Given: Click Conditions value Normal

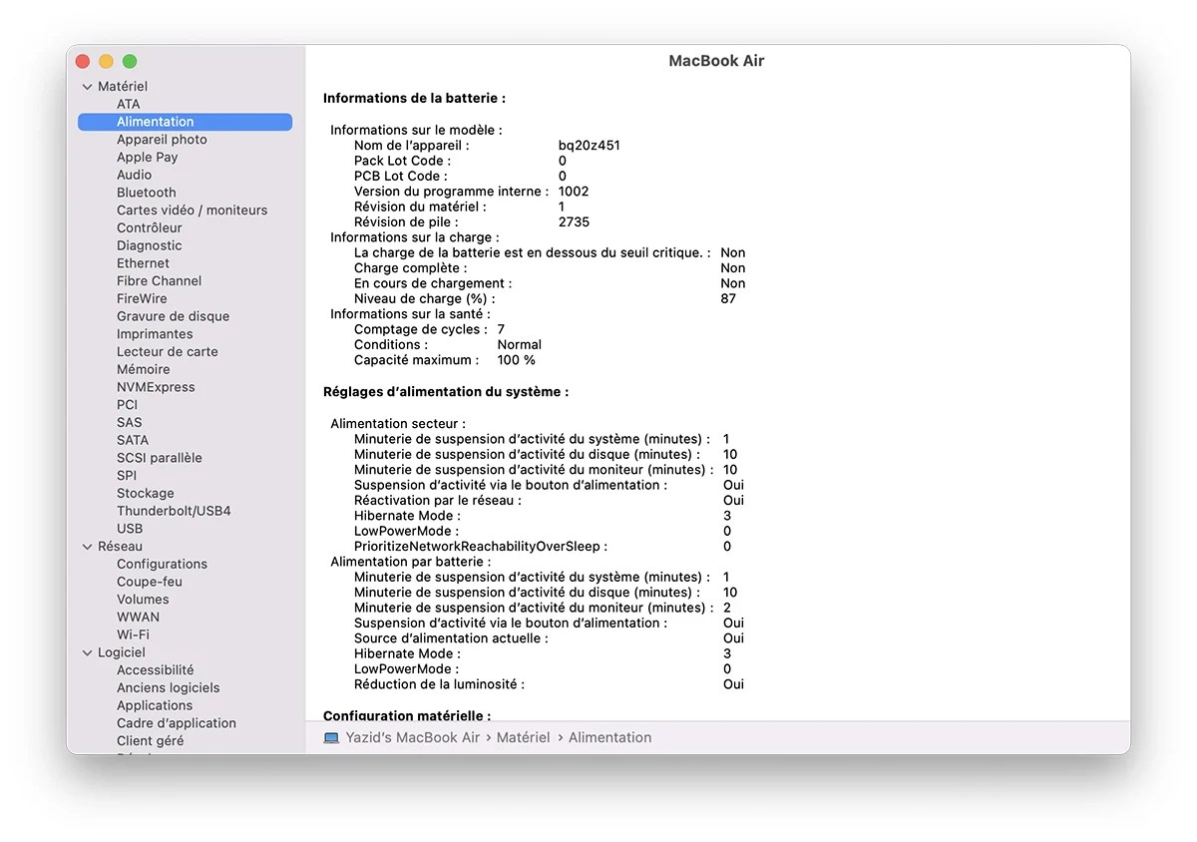Looking at the screenshot, I should tap(520, 344).
